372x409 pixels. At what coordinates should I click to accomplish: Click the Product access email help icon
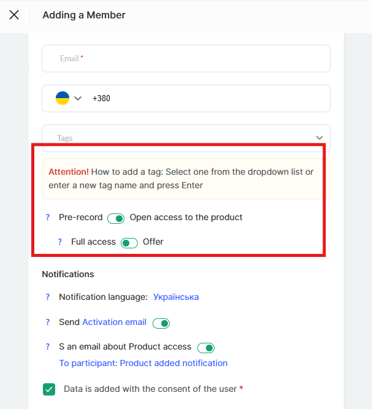tap(48, 346)
